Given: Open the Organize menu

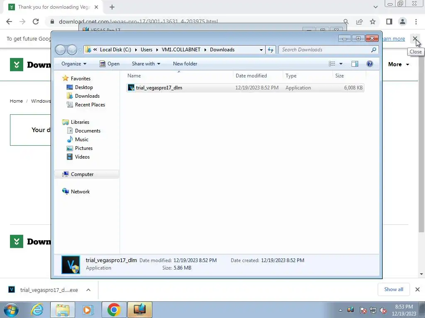Looking at the screenshot, I should coord(74,64).
